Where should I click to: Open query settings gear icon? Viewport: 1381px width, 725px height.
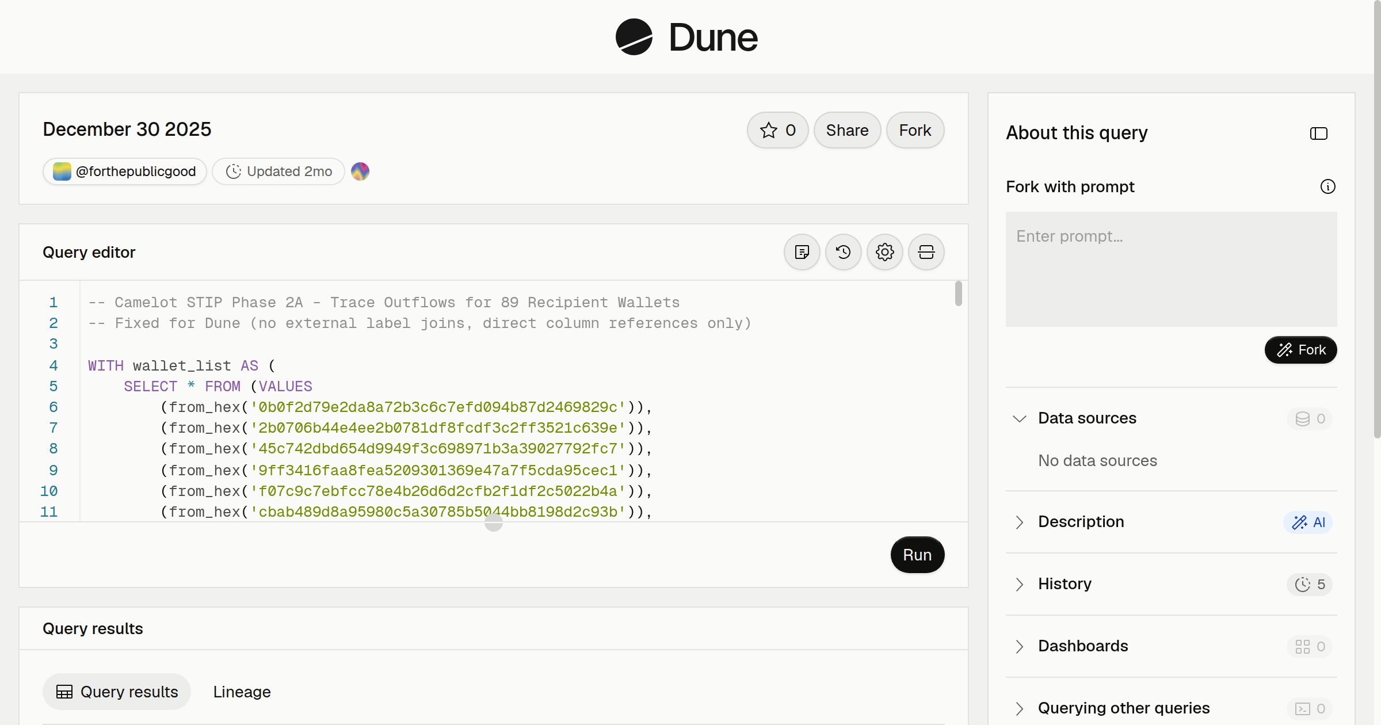pos(885,252)
